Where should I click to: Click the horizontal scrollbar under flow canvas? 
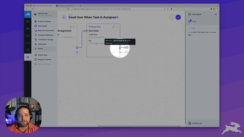[139, 126]
